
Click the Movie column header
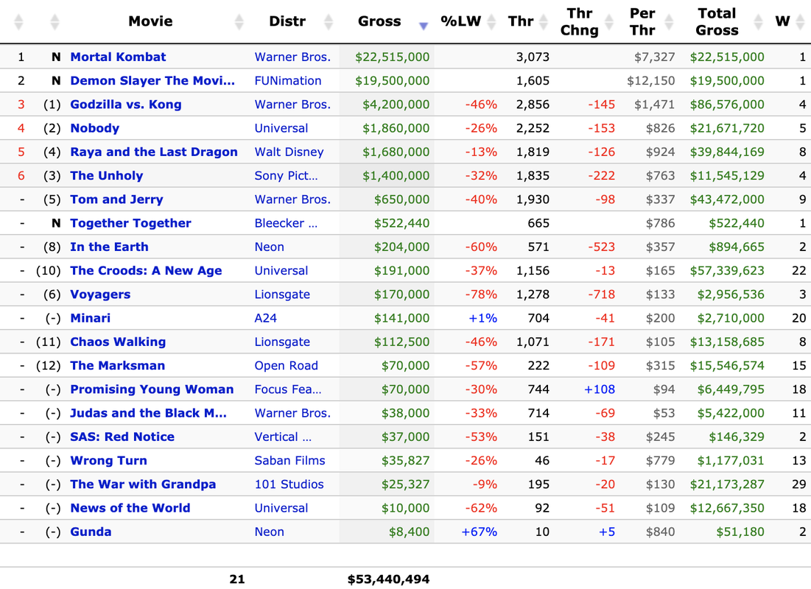click(150, 21)
